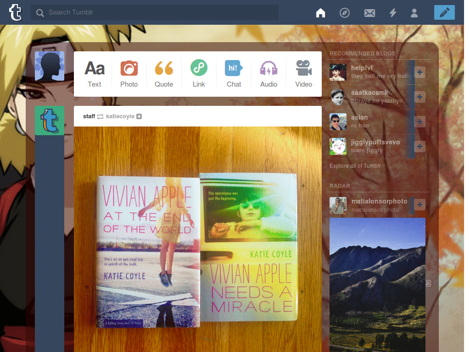Open the helpfvl recommended blog

[x=362, y=68]
